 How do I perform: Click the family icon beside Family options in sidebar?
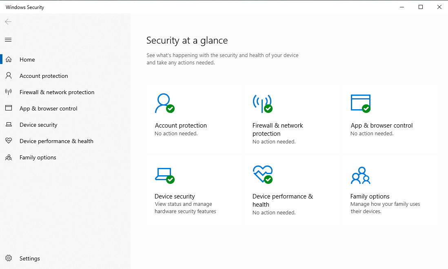[x=9, y=157]
